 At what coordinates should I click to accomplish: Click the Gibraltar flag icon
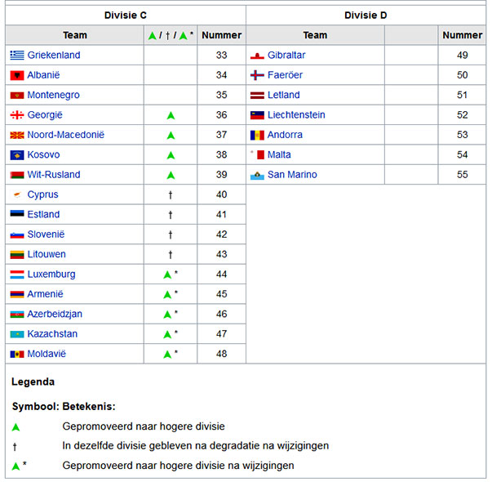click(257, 56)
